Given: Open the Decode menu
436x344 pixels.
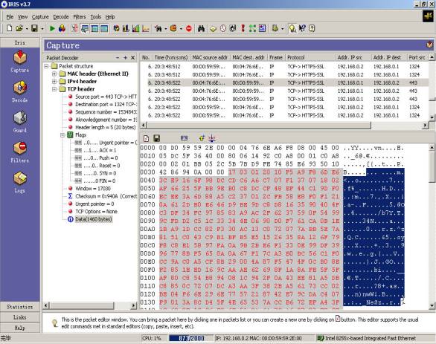Looking at the screenshot, I should [61, 17].
